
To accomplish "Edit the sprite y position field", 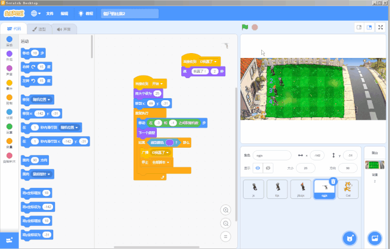I will tap(350, 156).
